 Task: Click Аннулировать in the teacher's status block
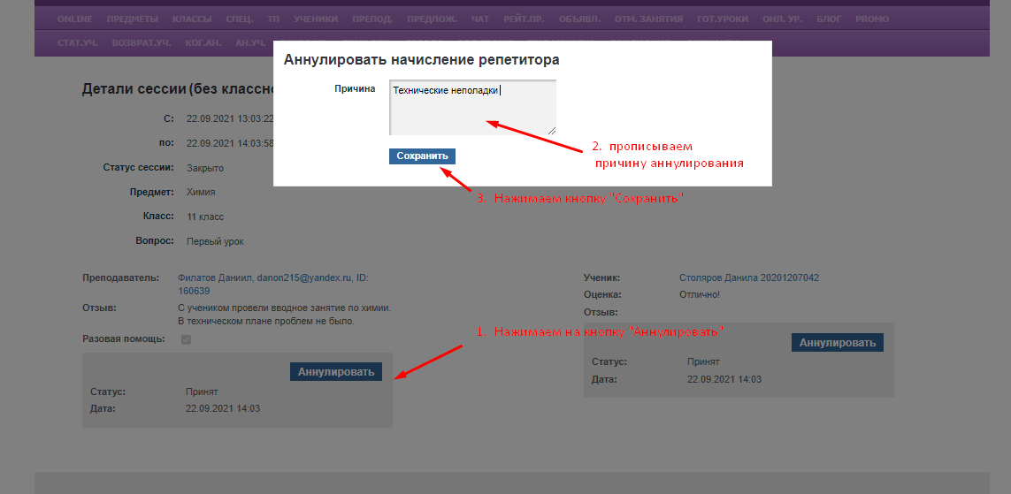(x=336, y=372)
